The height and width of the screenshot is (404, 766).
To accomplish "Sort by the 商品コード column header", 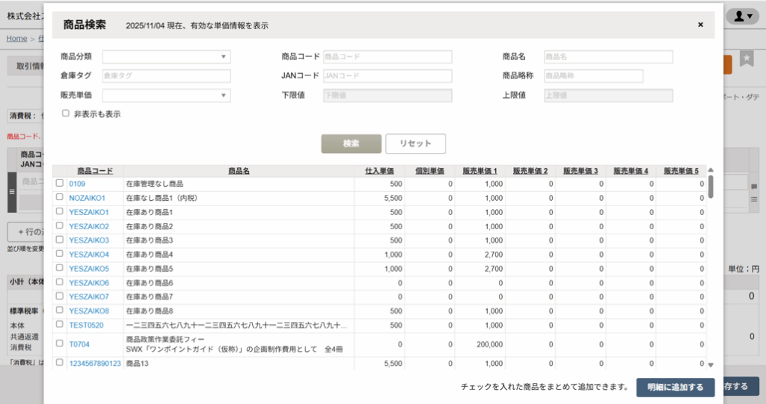I will tap(95, 171).
